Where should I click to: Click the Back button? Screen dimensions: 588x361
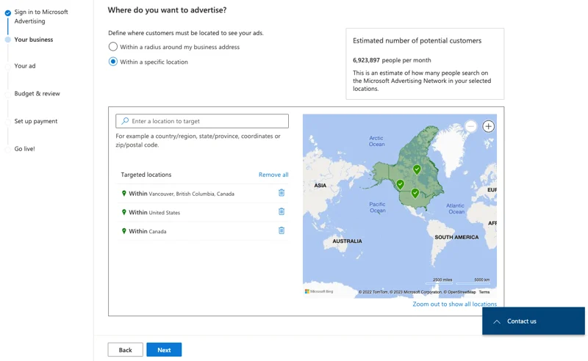tap(125, 350)
